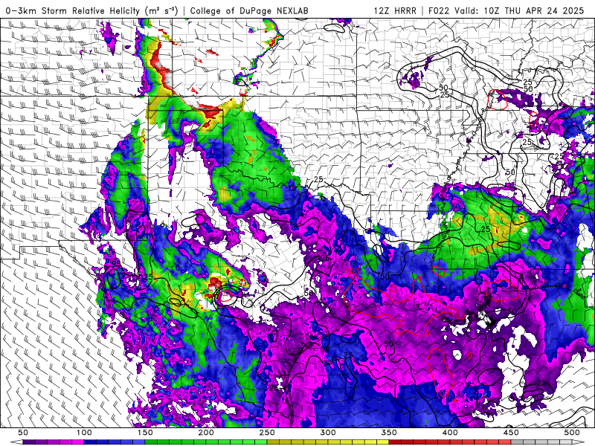Click the 'College of DuPage NEXLAB' label
Screen dimensions: 595x446
pos(249,10)
